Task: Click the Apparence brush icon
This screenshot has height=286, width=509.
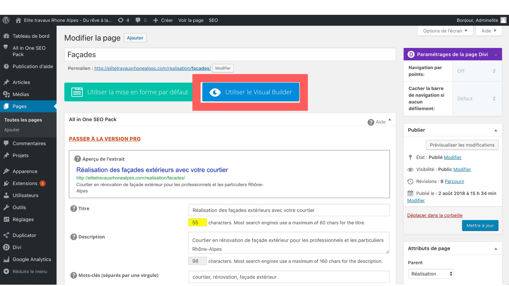Action: (x=6, y=171)
